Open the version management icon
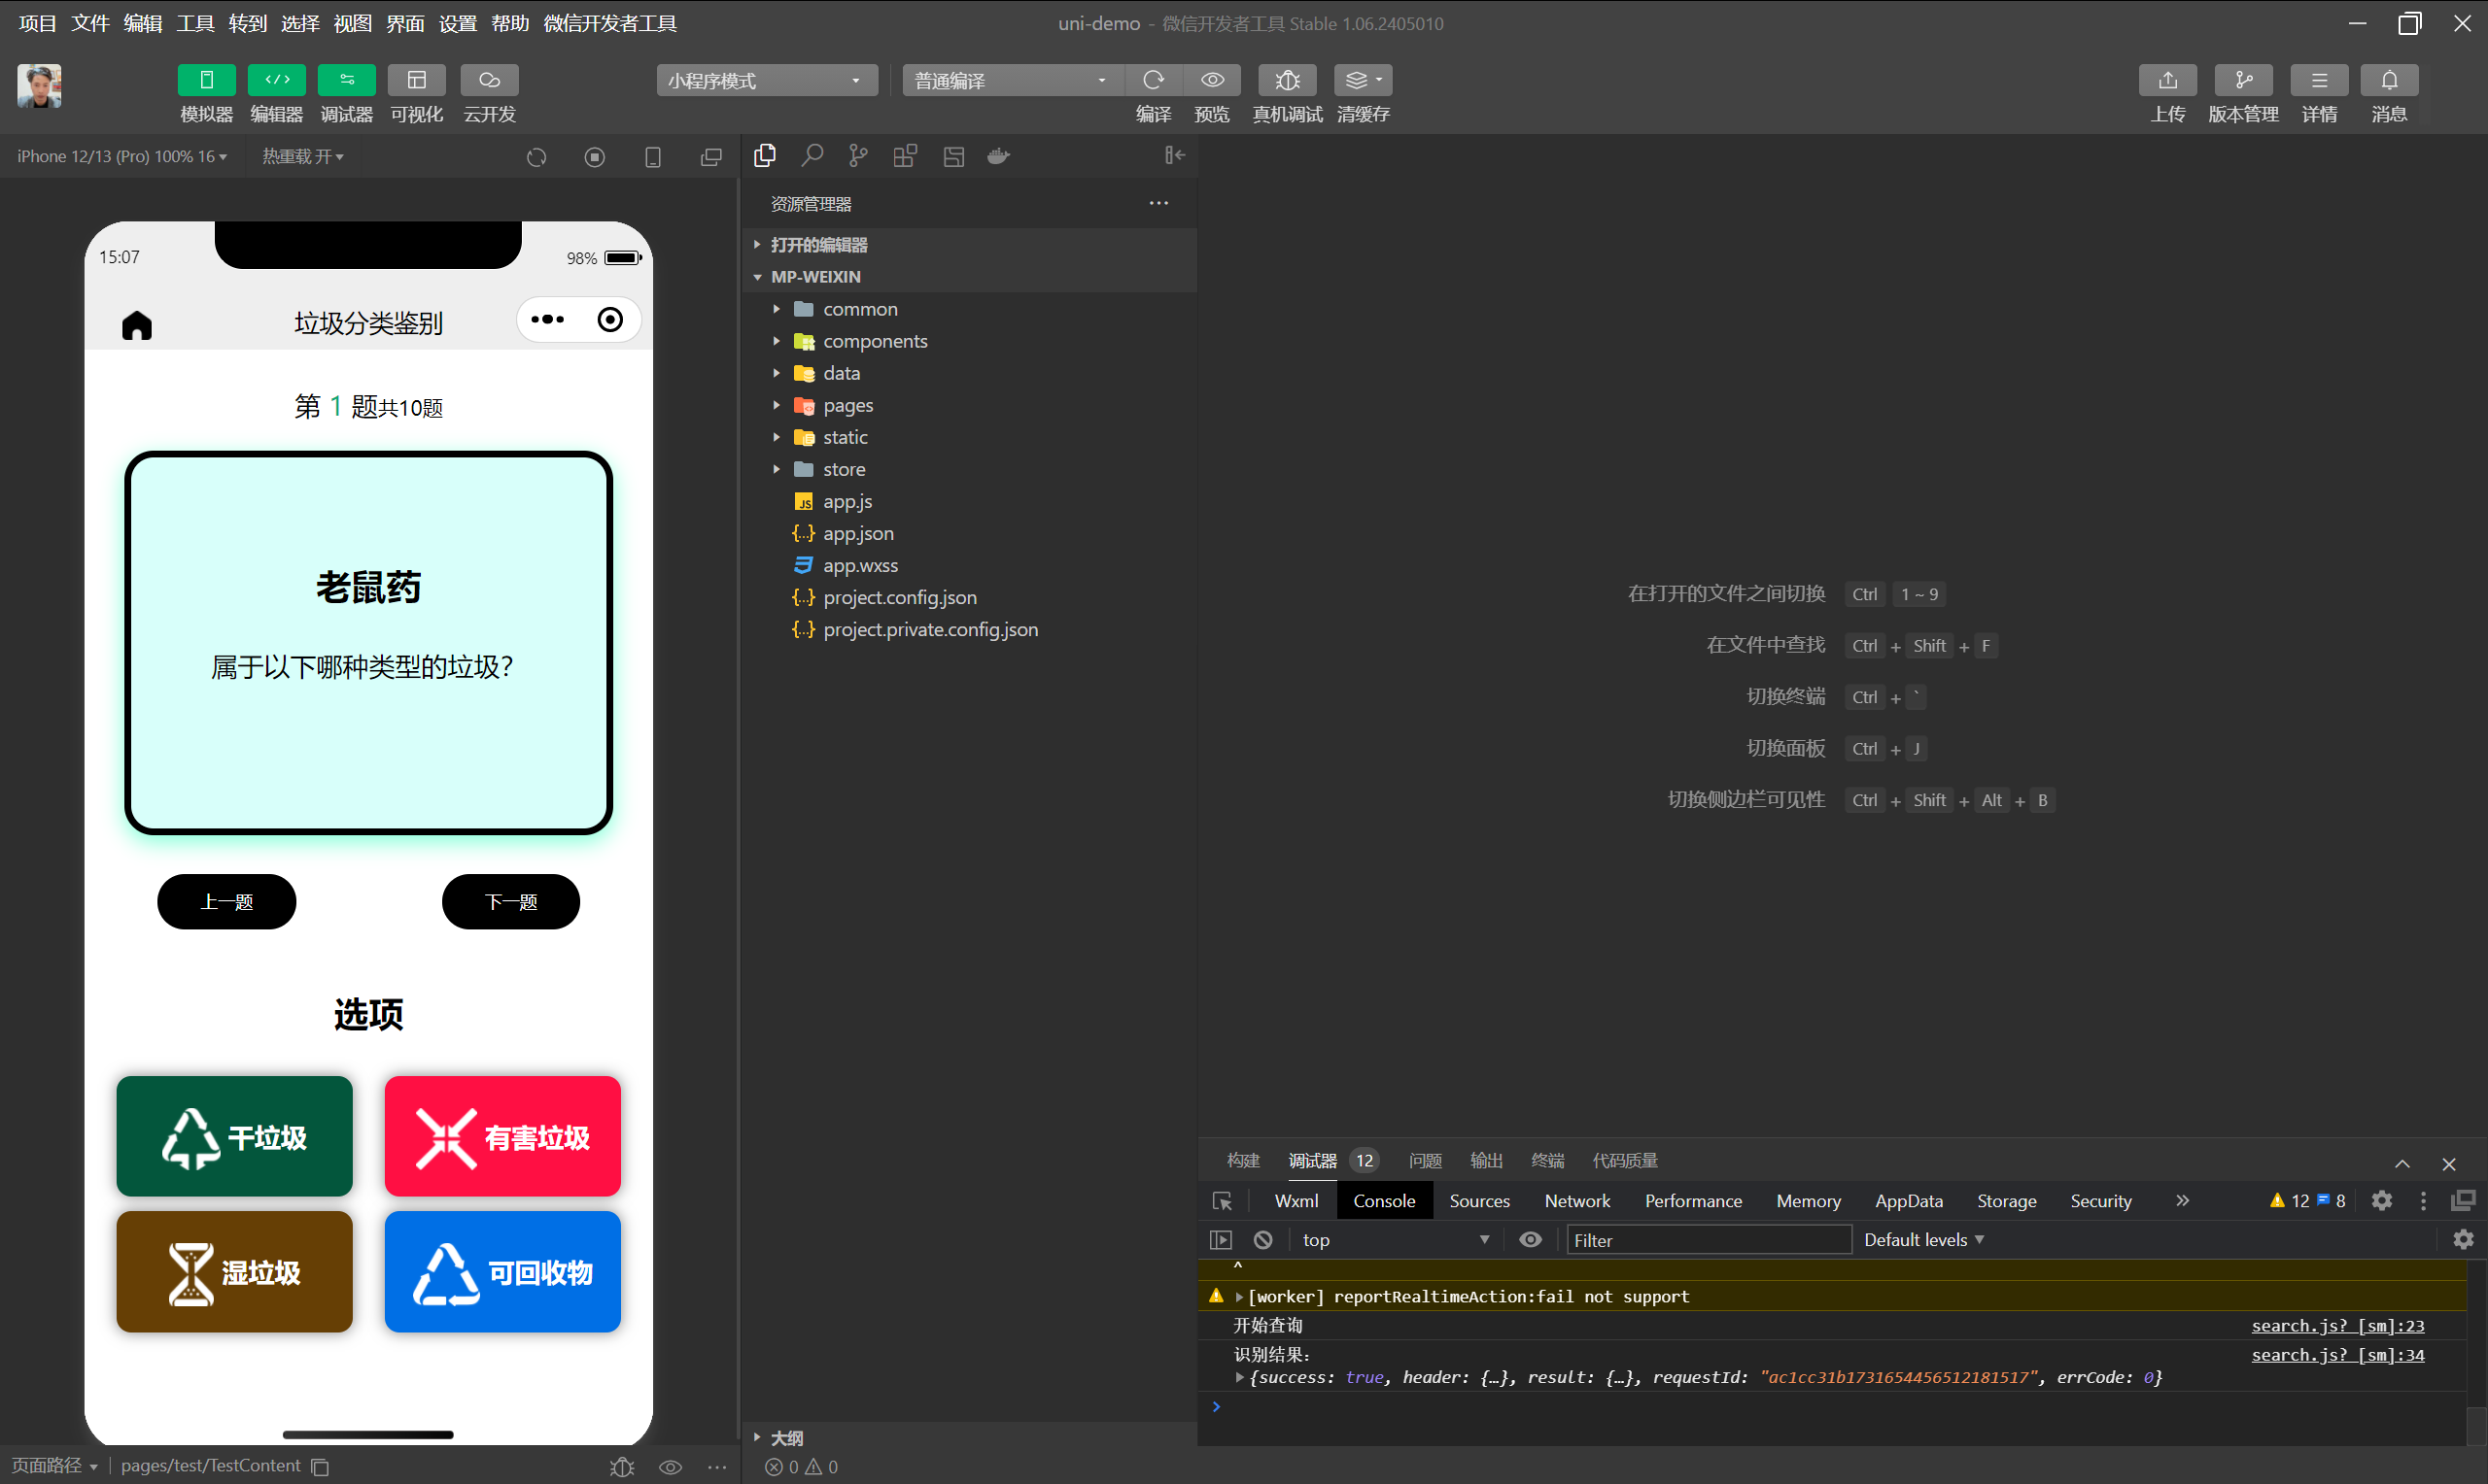Screen dimensions: 2488x1484 pos(2243,80)
